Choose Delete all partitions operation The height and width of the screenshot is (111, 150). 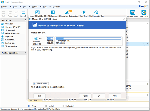tap(12, 33)
